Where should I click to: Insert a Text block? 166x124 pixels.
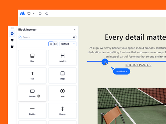(x=32, y=75)
